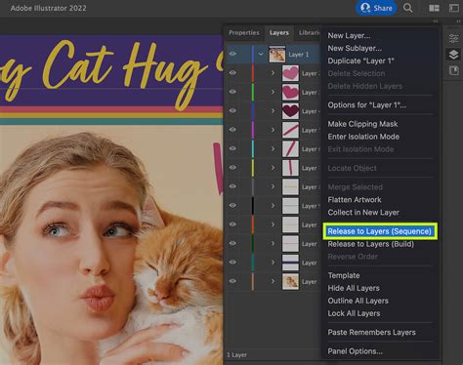The image size is (463, 365).
Task: Click the blue Share button
Action: click(376, 8)
